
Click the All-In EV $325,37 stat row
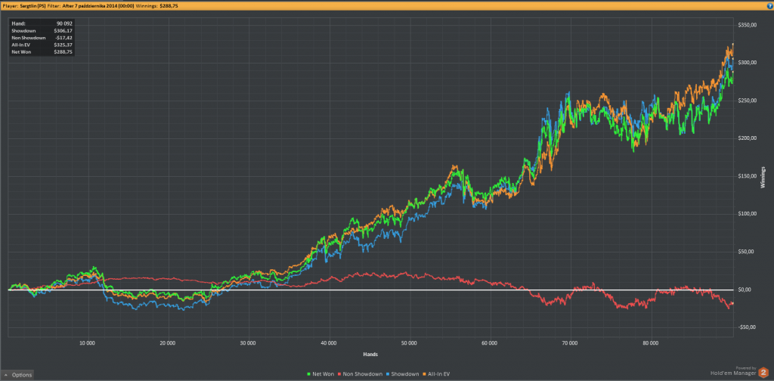[42, 45]
